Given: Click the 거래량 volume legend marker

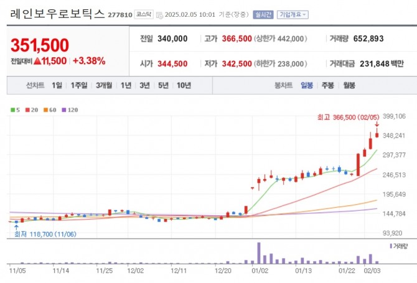Looking at the screenshot, I should (391, 246).
